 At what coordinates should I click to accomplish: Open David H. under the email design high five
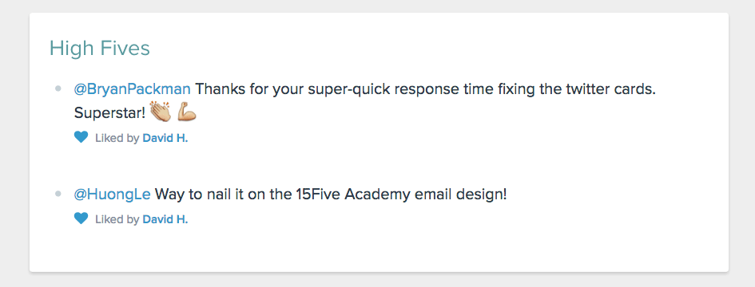click(165, 220)
